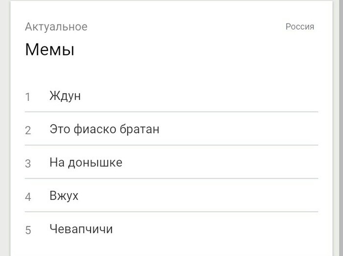The height and width of the screenshot is (256, 343).
Task: Click the divider line under Вжух
Action: [x=171, y=212]
